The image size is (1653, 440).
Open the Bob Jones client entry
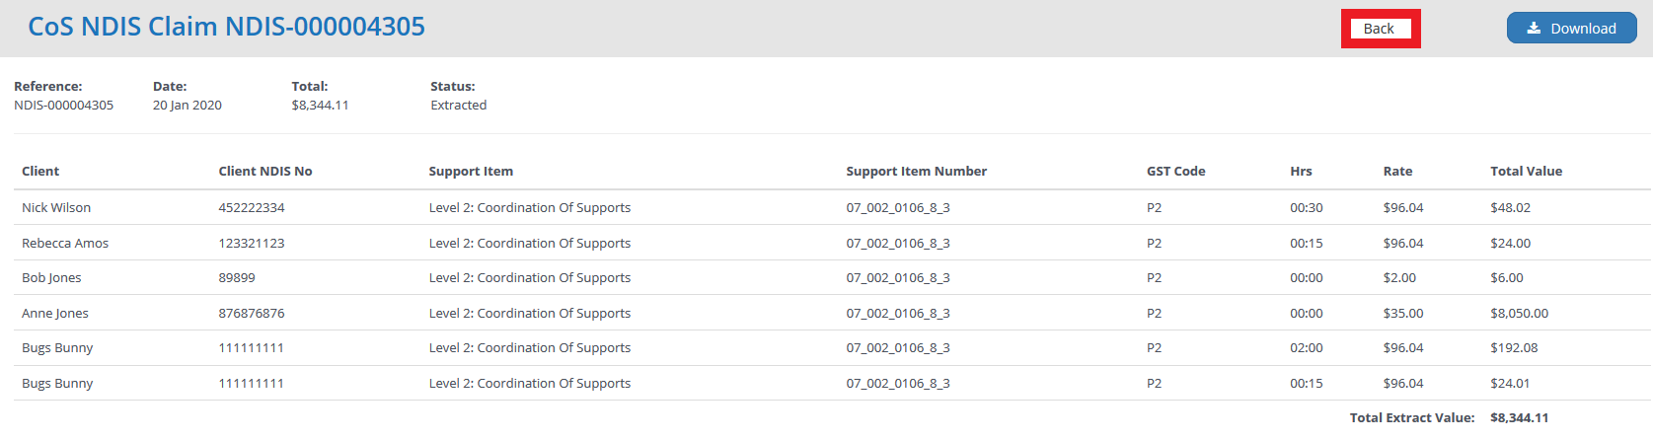[x=51, y=277]
